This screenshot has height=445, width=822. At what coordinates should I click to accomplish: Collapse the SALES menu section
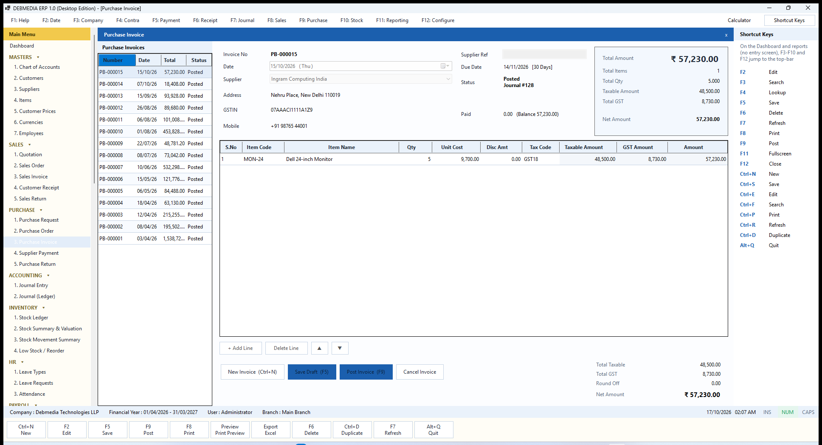[30, 145]
